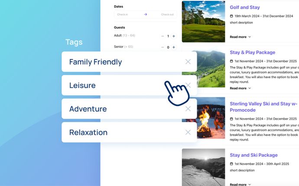Increase Adult guest count
Screen dimensions: 299x186
(x=173, y=36)
